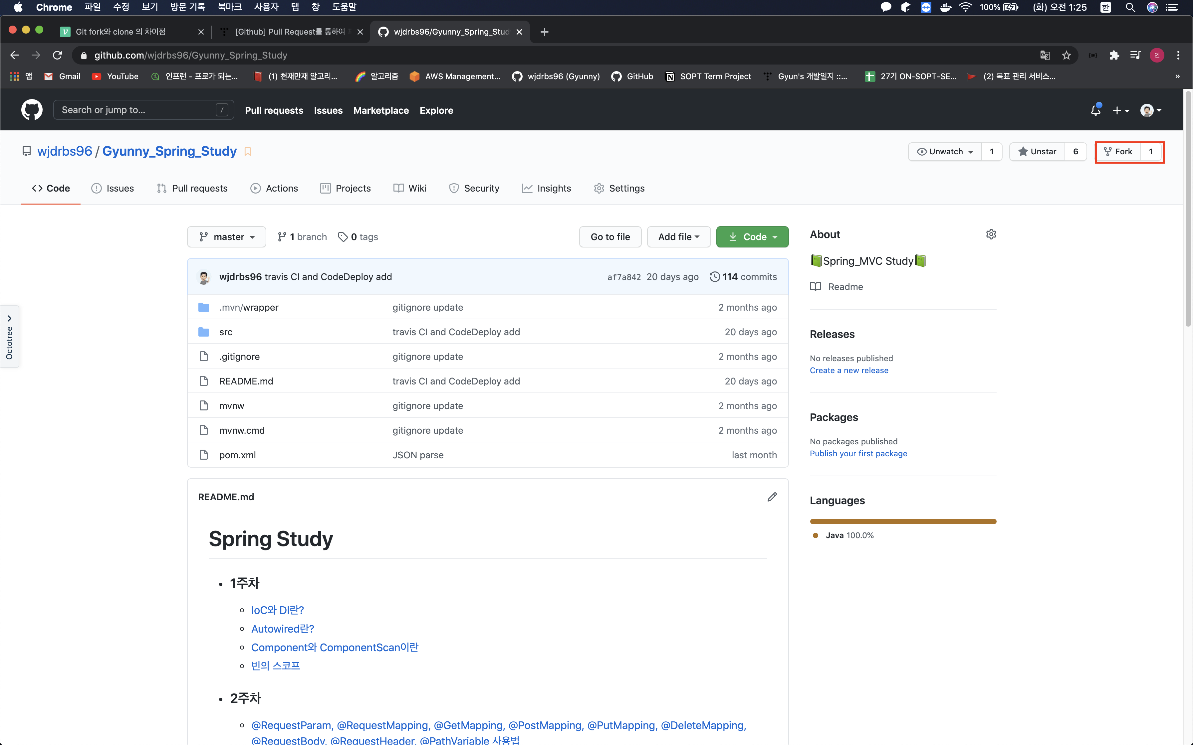The image size is (1193, 745).
Task: Click Create a new release link
Action: pos(849,371)
